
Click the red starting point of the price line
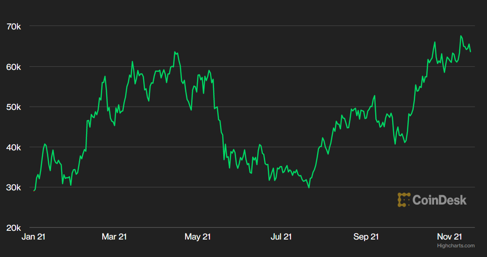tap(34, 191)
